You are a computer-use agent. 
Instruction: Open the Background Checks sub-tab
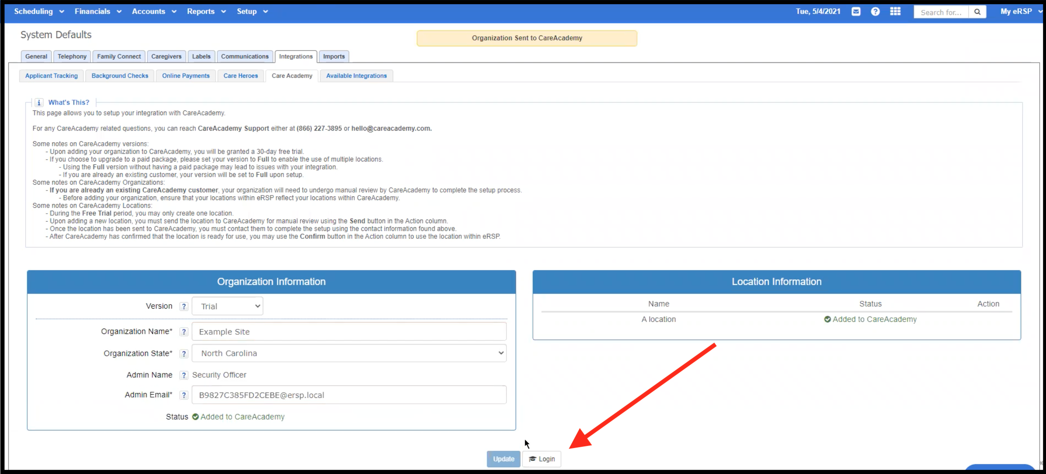click(120, 76)
